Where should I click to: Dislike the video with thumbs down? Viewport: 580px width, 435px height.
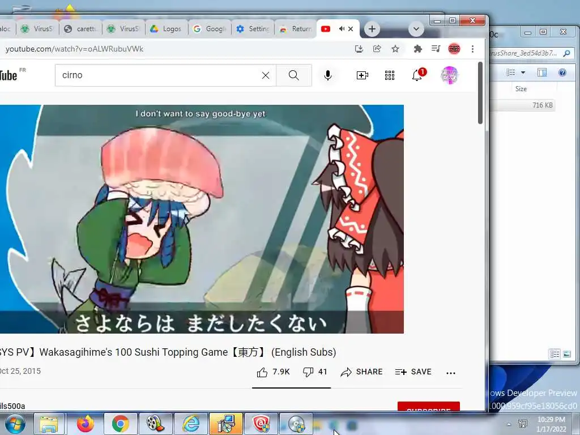point(315,372)
